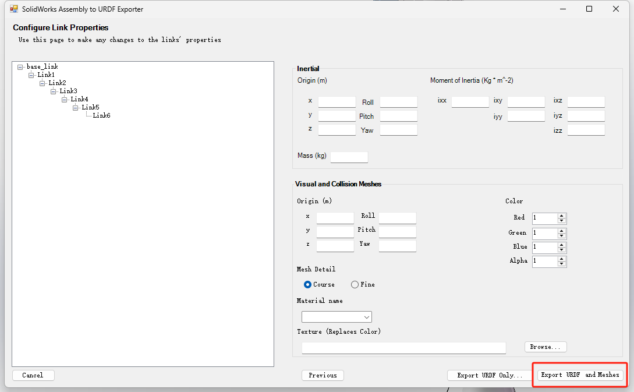634x392 pixels.
Task: Focus the Red color value field
Action: click(x=545, y=218)
